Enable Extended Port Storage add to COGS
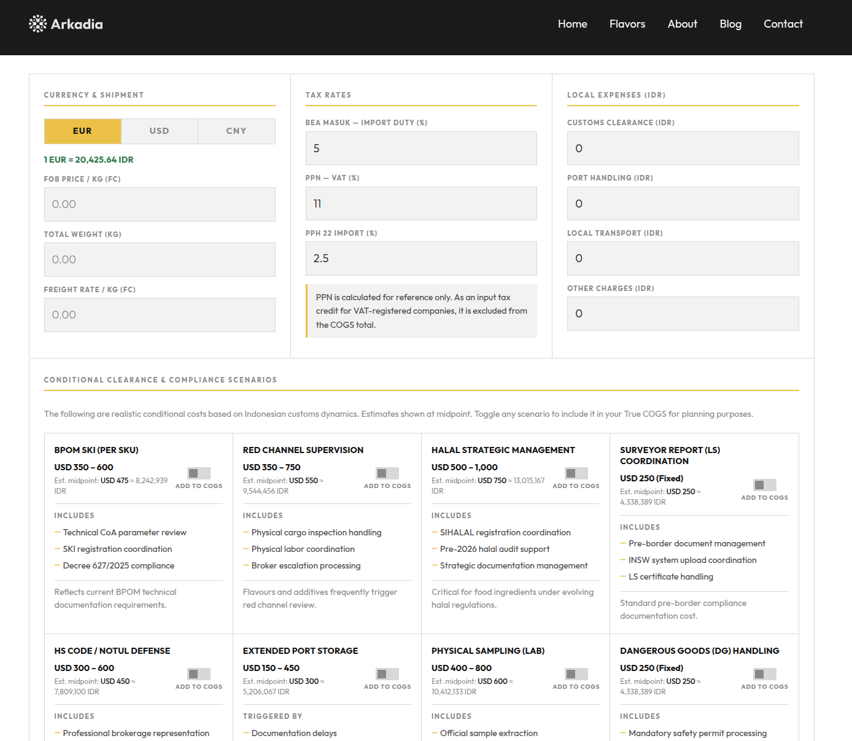 pos(387,674)
